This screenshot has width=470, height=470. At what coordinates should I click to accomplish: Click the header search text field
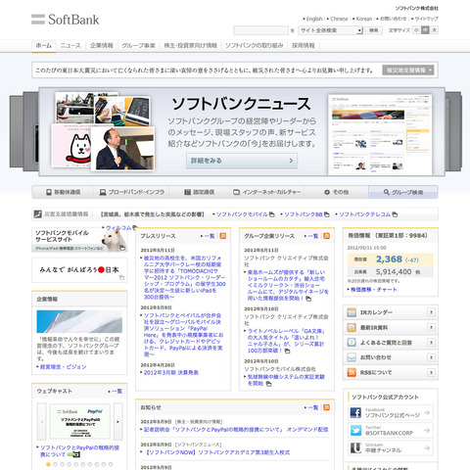tap(260, 30)
